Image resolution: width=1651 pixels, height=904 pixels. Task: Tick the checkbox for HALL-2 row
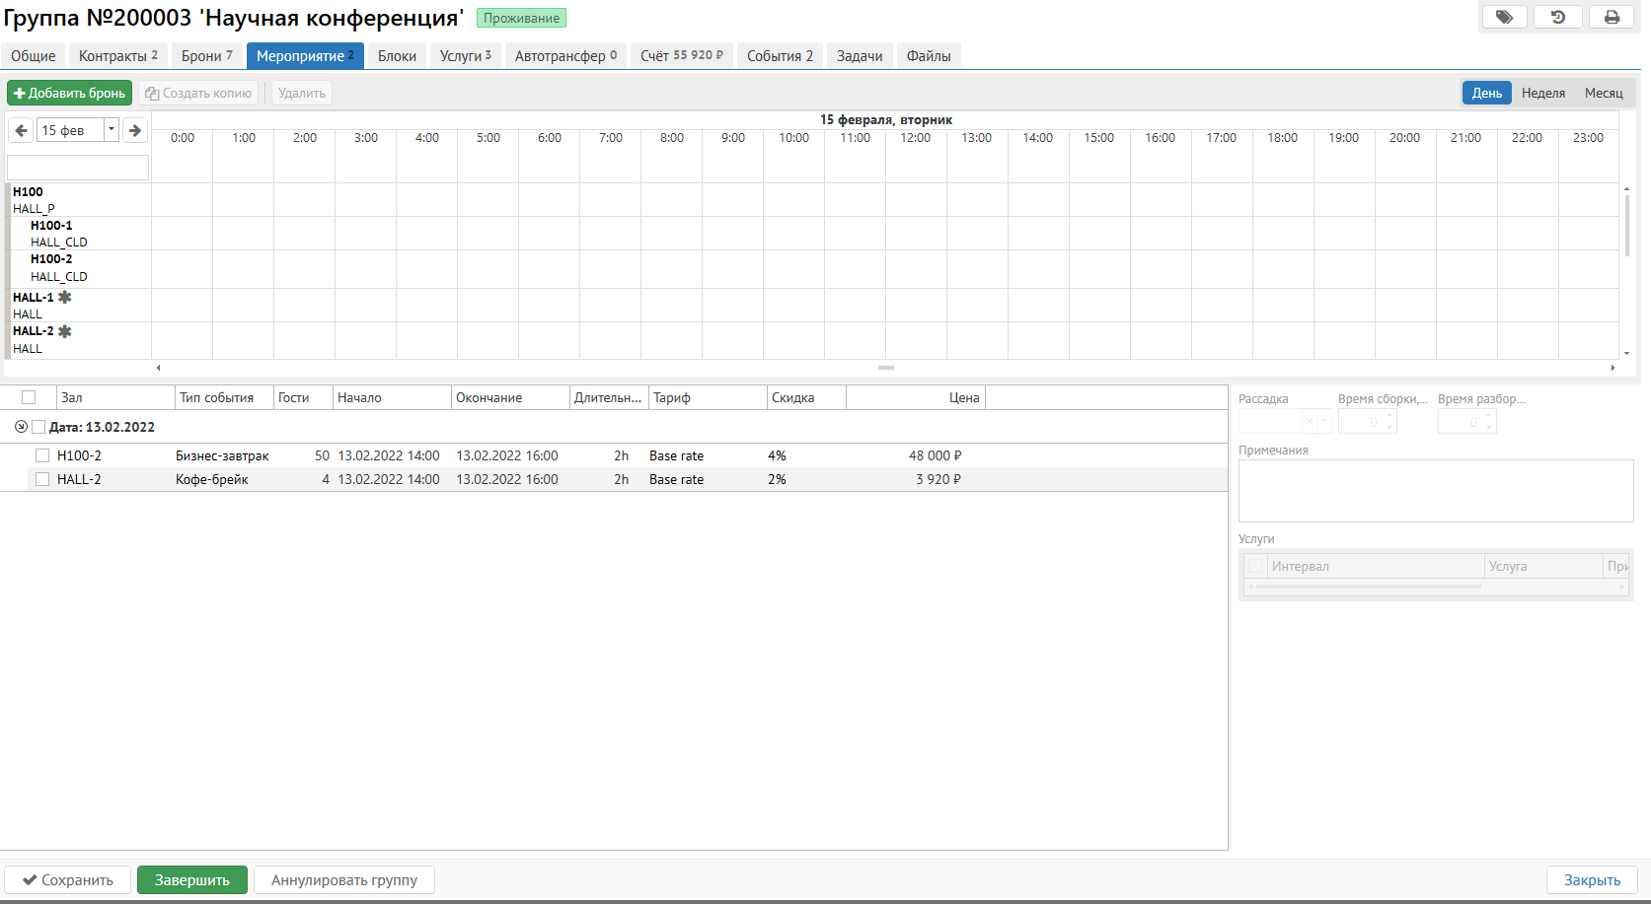coord(42,479)
